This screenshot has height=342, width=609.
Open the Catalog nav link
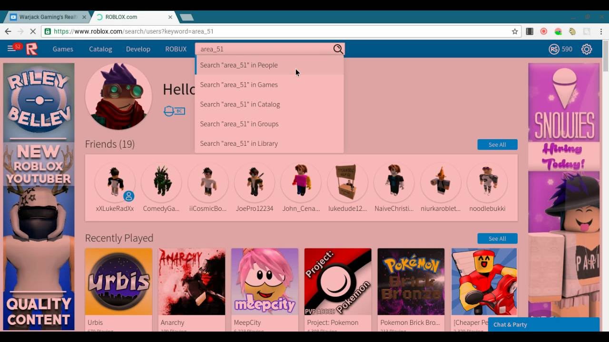[100, 49]
